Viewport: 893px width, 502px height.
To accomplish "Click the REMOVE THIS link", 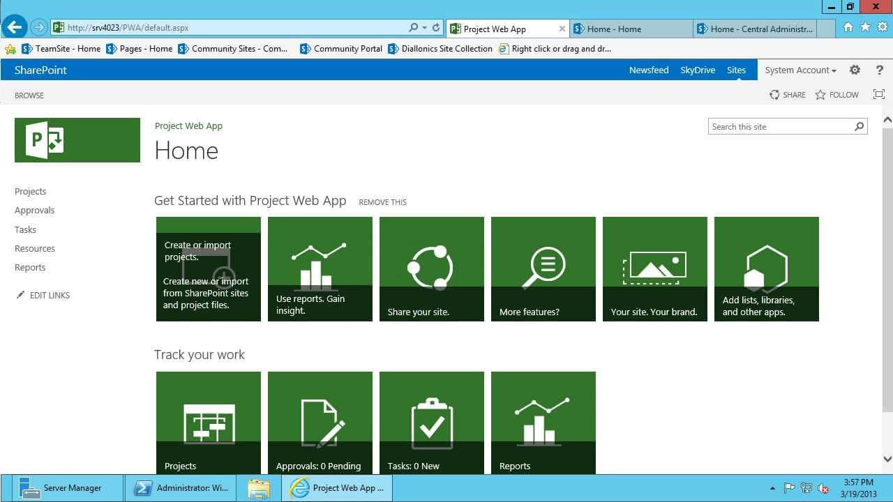I will pyautogui.click(x=382, y=202).
